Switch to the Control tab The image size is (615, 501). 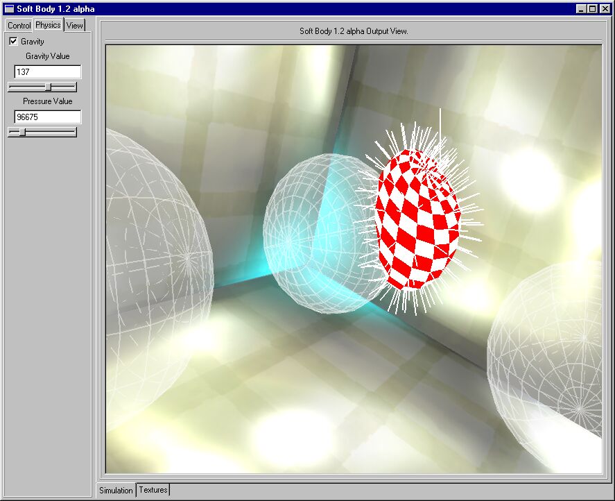tap(19, 26)
